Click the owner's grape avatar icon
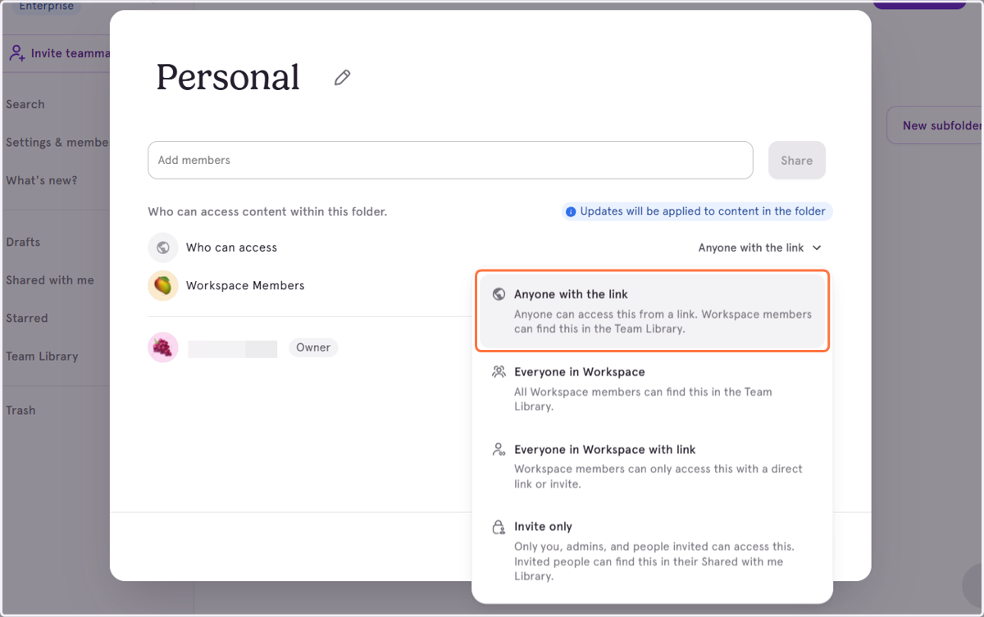 pyautogui.click(x=163, y=347)
